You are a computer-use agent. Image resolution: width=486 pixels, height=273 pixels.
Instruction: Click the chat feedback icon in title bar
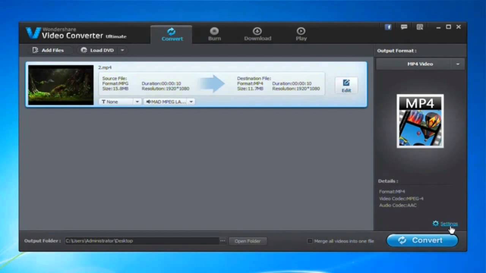404,27
